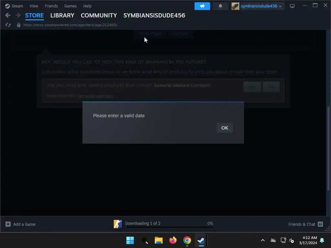Reload the store page
331x248 pixels.
click(x=8, y=25)
